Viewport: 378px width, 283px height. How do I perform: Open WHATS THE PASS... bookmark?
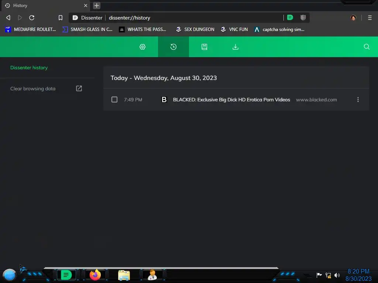pos(142,29)
